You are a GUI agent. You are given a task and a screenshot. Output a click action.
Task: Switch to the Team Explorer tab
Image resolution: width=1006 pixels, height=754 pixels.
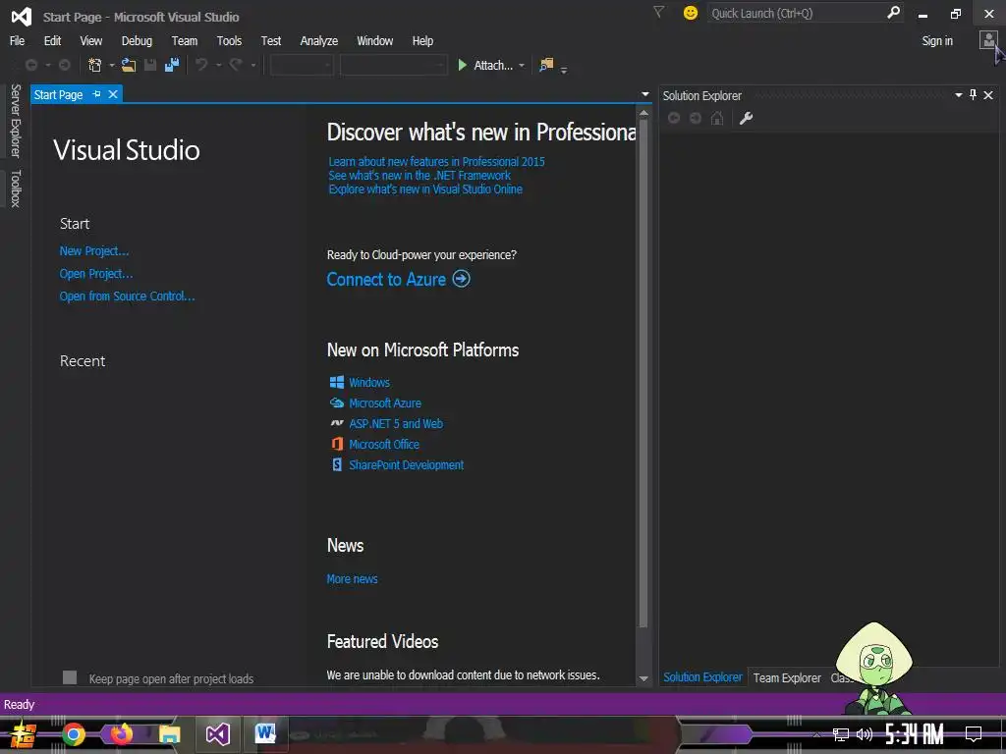tap(787, 677)
